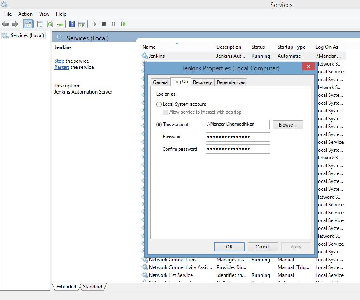Screen dimensions: 360x300
Task: Click the Stop Service square icon
Action: [x=104, y=24]
